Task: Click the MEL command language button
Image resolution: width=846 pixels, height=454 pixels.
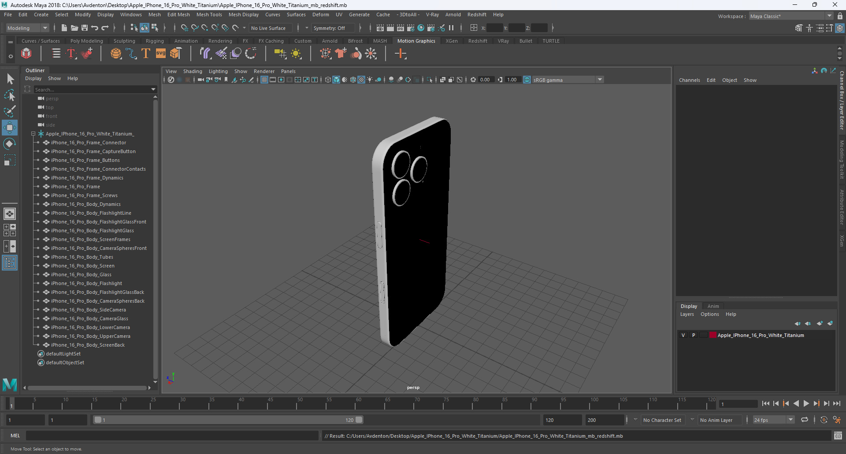Action: [15, 436]
